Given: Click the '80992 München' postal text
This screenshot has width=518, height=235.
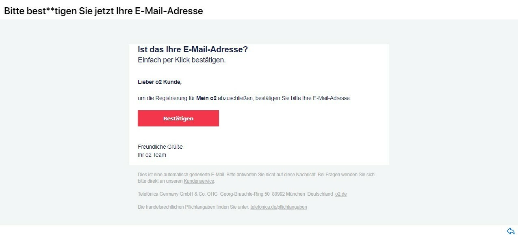Looking at the screenshot, I should point(288,194).
